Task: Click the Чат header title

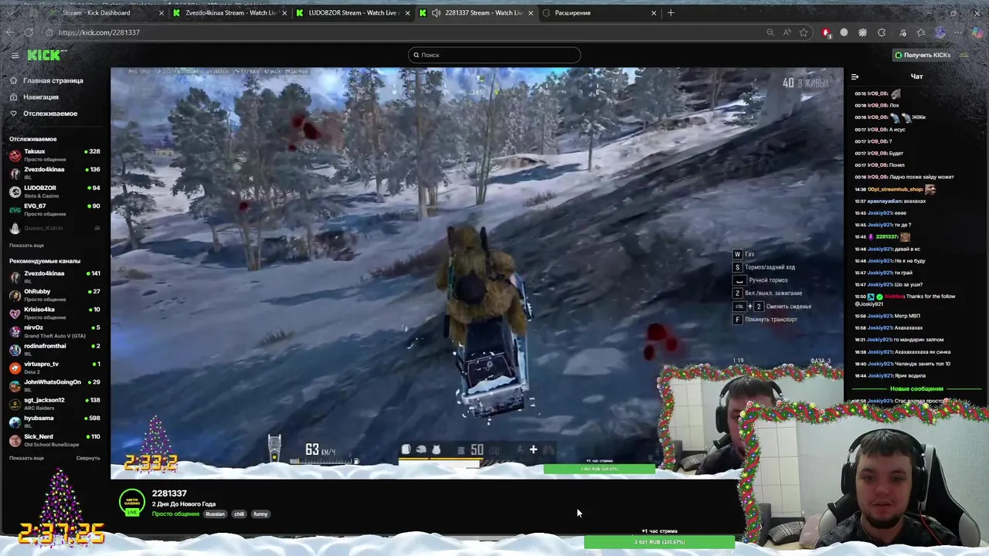Action: (916, 76)
